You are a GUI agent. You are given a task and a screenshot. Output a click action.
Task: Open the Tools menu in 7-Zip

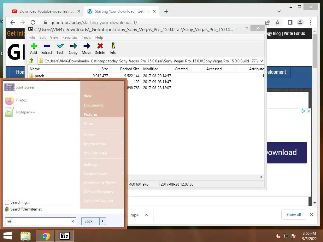coord(86,37)
